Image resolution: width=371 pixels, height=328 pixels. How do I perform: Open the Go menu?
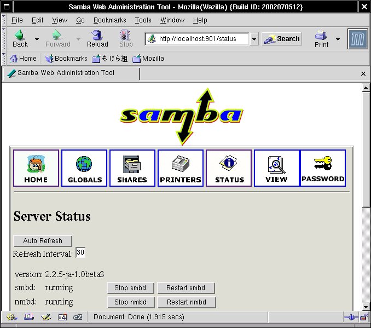click(80, 20)
